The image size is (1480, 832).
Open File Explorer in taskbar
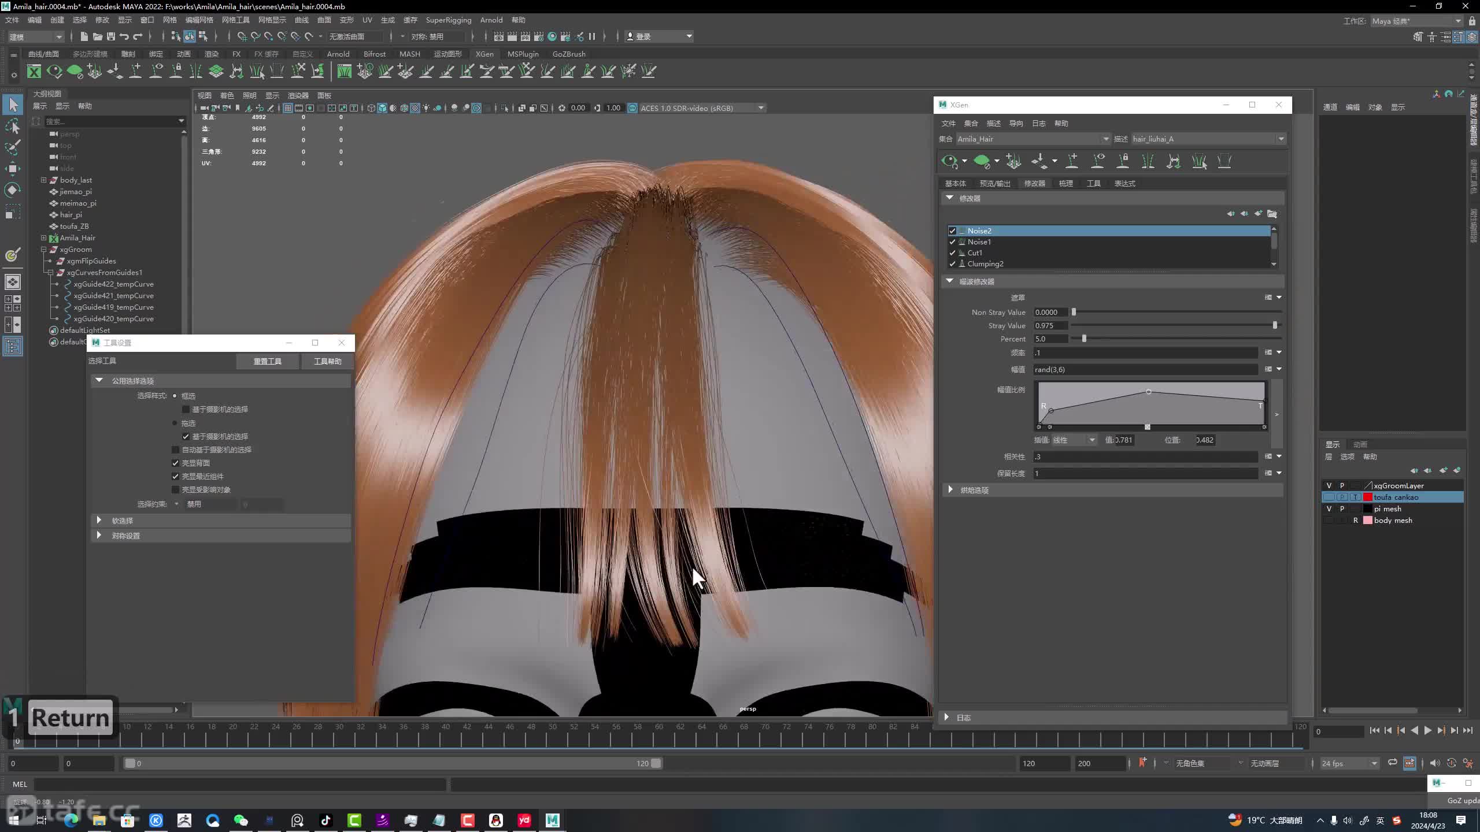tap(99, 820)
